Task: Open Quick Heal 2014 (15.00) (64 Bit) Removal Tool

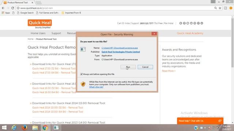Action: 58,112
